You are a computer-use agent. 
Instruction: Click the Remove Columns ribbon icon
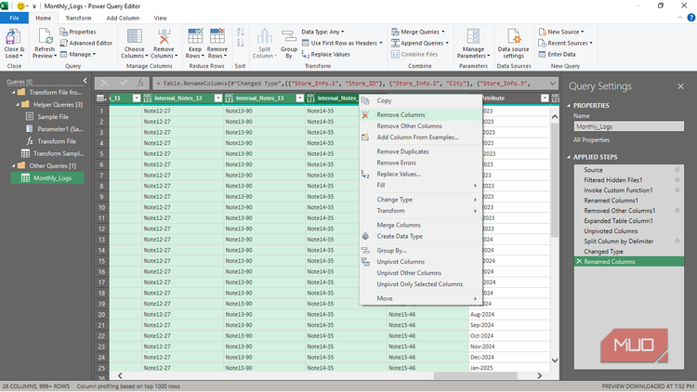point(164,36)
